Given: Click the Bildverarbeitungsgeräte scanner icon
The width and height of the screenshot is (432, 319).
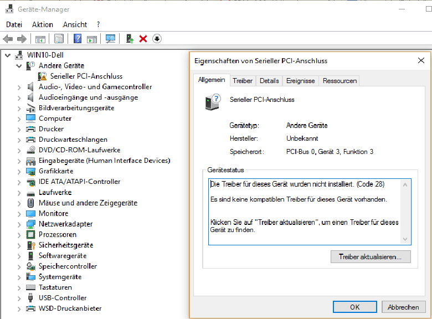Looking at the screenshot, I should [30, 108].
